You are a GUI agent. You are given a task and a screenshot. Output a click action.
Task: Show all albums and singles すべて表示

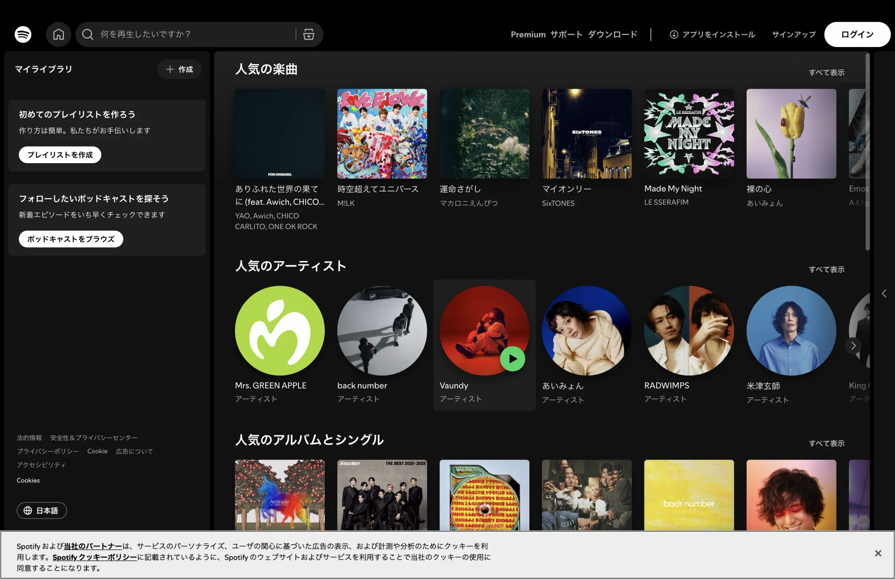[827, 443]
